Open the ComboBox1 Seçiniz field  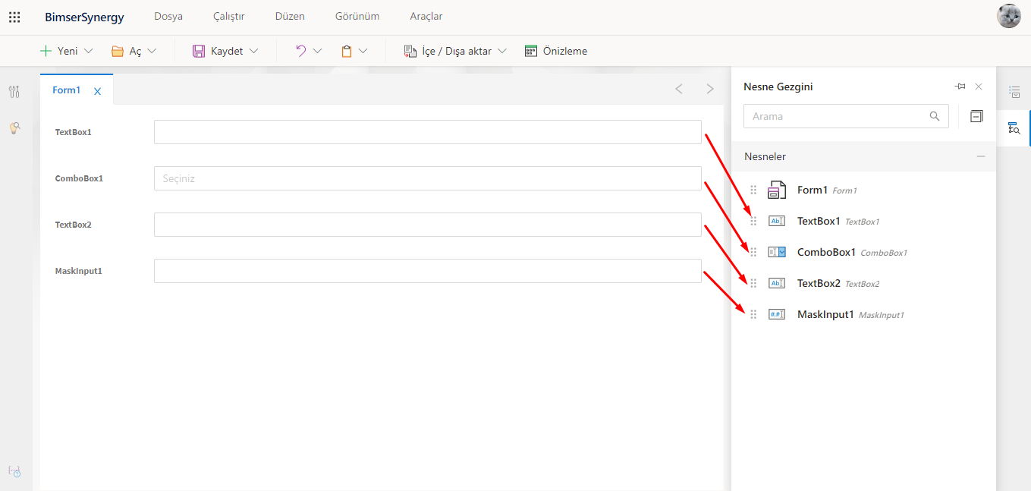coord(427,178)
